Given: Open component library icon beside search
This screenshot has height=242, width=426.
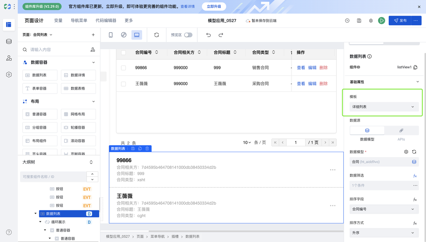Looking at the screenshot, I should click(93, 50).
